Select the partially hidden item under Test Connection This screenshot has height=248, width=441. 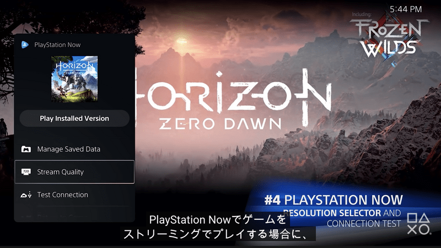(x=74, y=217)
